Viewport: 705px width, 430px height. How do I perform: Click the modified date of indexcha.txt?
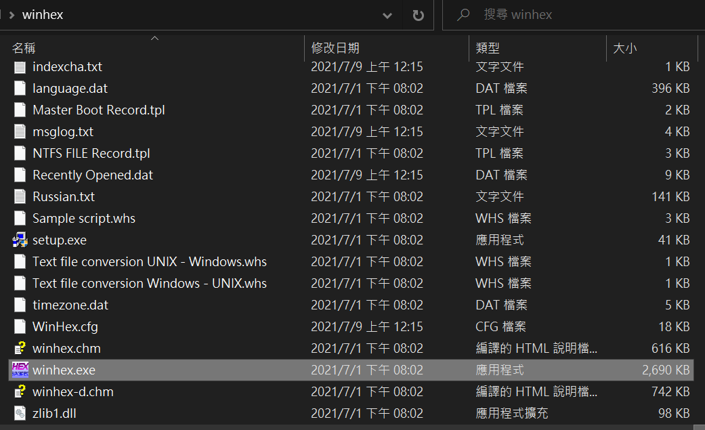367,67
